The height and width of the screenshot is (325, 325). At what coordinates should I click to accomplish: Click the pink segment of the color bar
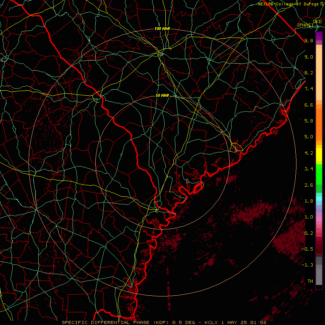pyautogui.click(x=319, y=219)
